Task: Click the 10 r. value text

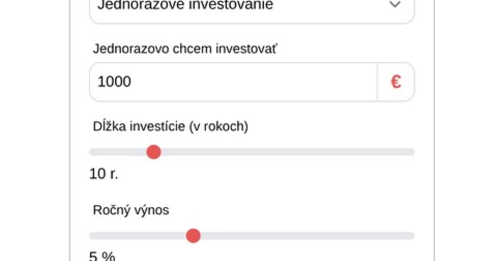Action: (103, 174)
